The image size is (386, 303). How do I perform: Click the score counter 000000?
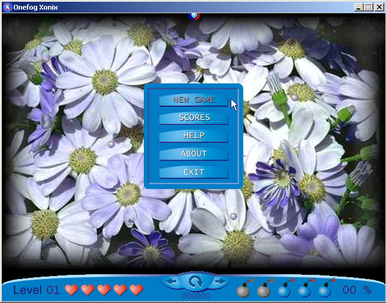pos(196,296)
